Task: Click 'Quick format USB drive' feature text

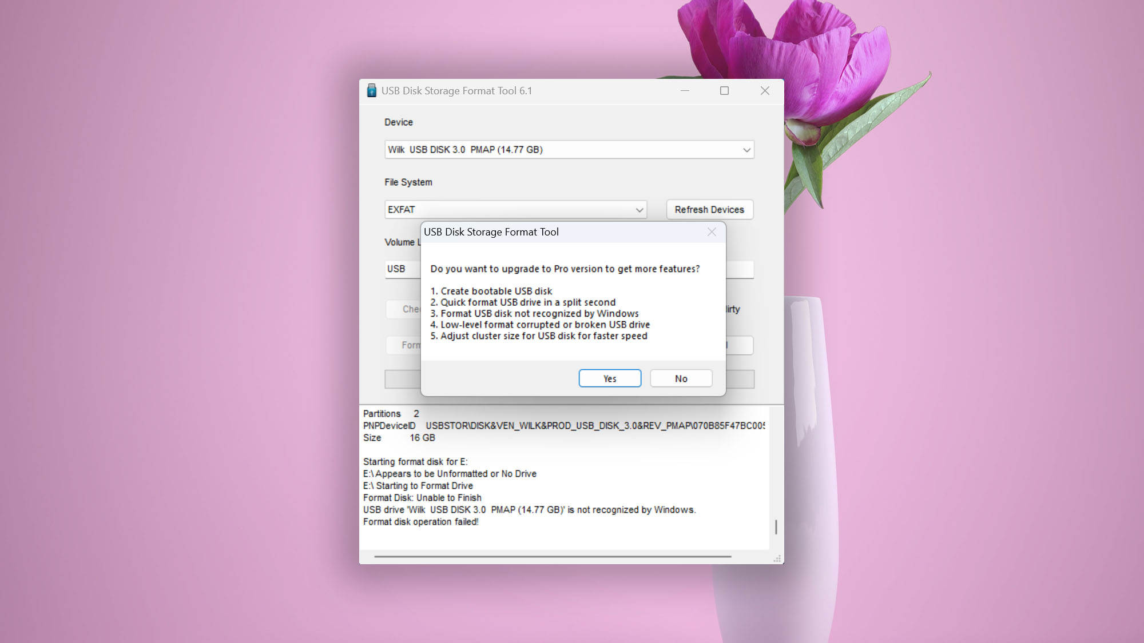Action: [523, 302]
